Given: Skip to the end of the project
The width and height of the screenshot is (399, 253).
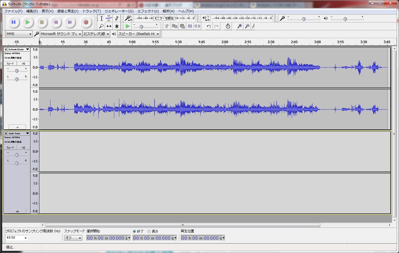Looking at the screenshot, I should (x=70, y=22).
